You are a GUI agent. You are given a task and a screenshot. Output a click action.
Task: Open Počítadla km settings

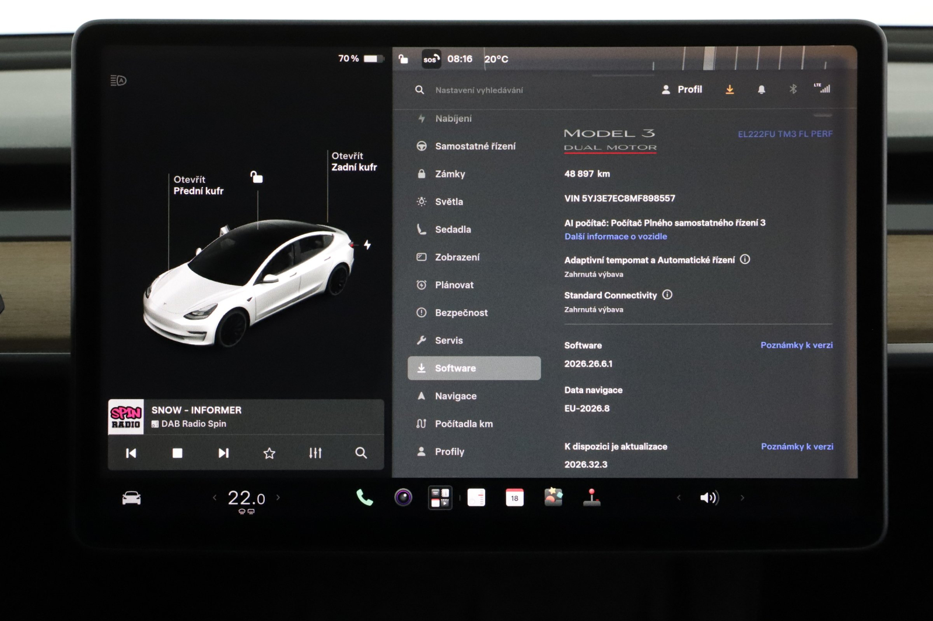click(x=474, y=424)
